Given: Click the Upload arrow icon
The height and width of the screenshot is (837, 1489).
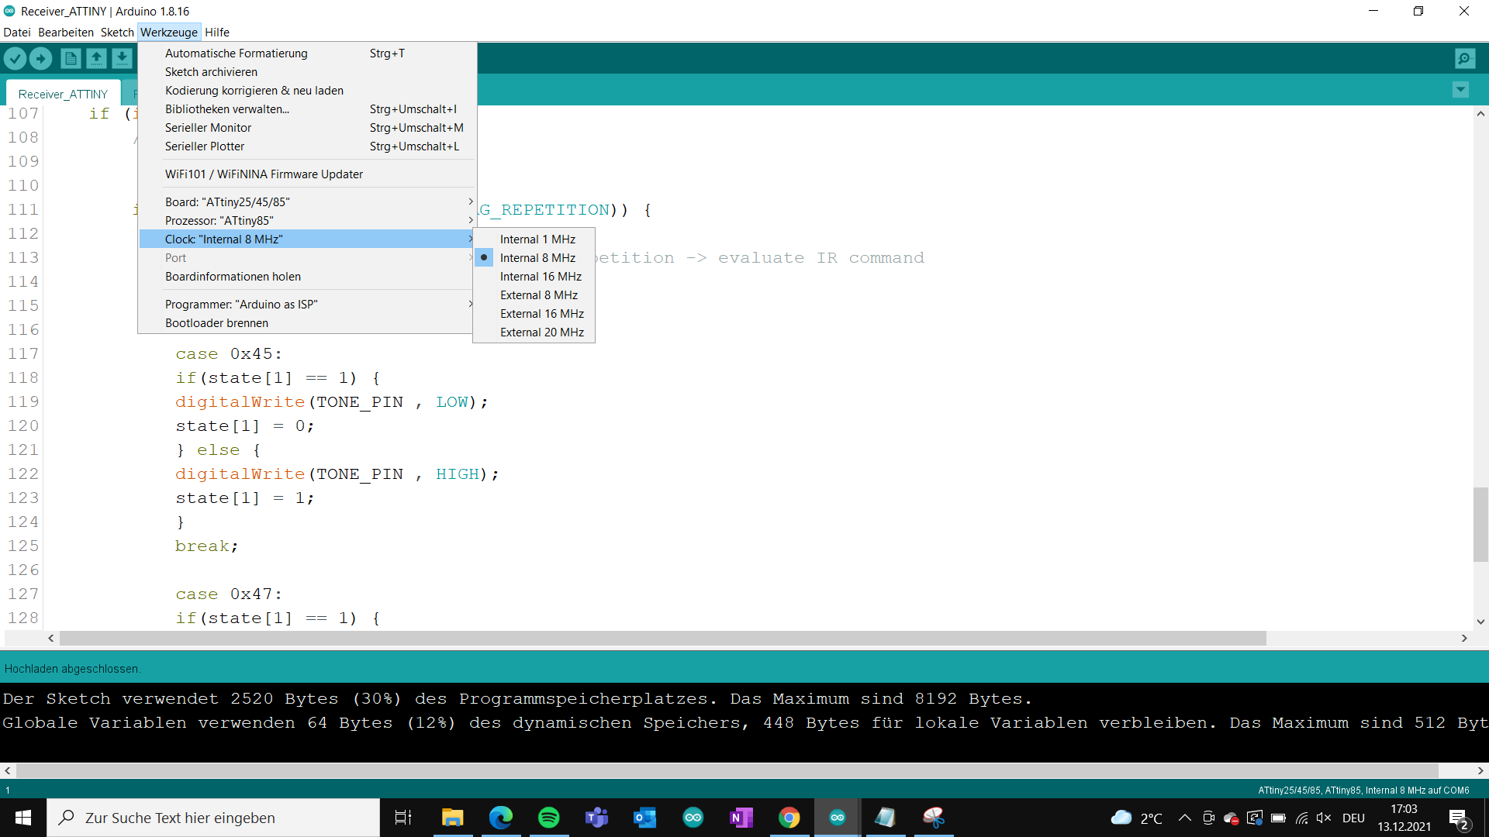Looking at the screenshot, I should [x=40, y=58].
